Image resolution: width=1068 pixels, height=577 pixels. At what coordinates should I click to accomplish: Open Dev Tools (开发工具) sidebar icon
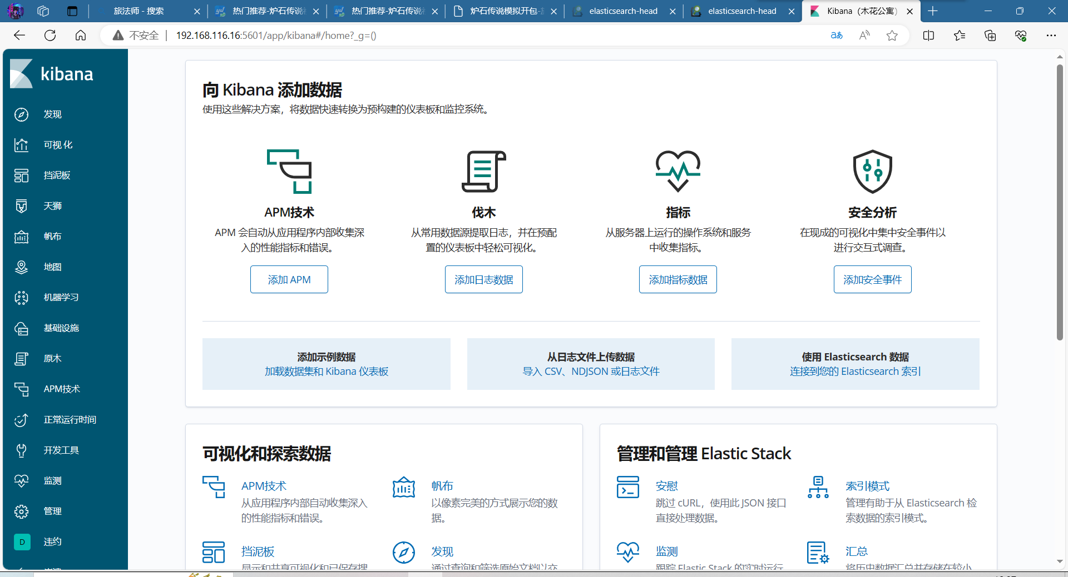pyautogui.click(x=21, y=450)
